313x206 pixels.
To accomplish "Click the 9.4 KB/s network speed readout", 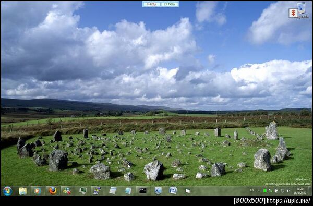I will click(x=151, y=4).
